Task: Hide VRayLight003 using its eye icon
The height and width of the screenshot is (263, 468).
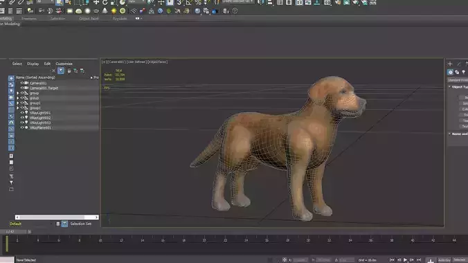Action: [x=22, y=123]
